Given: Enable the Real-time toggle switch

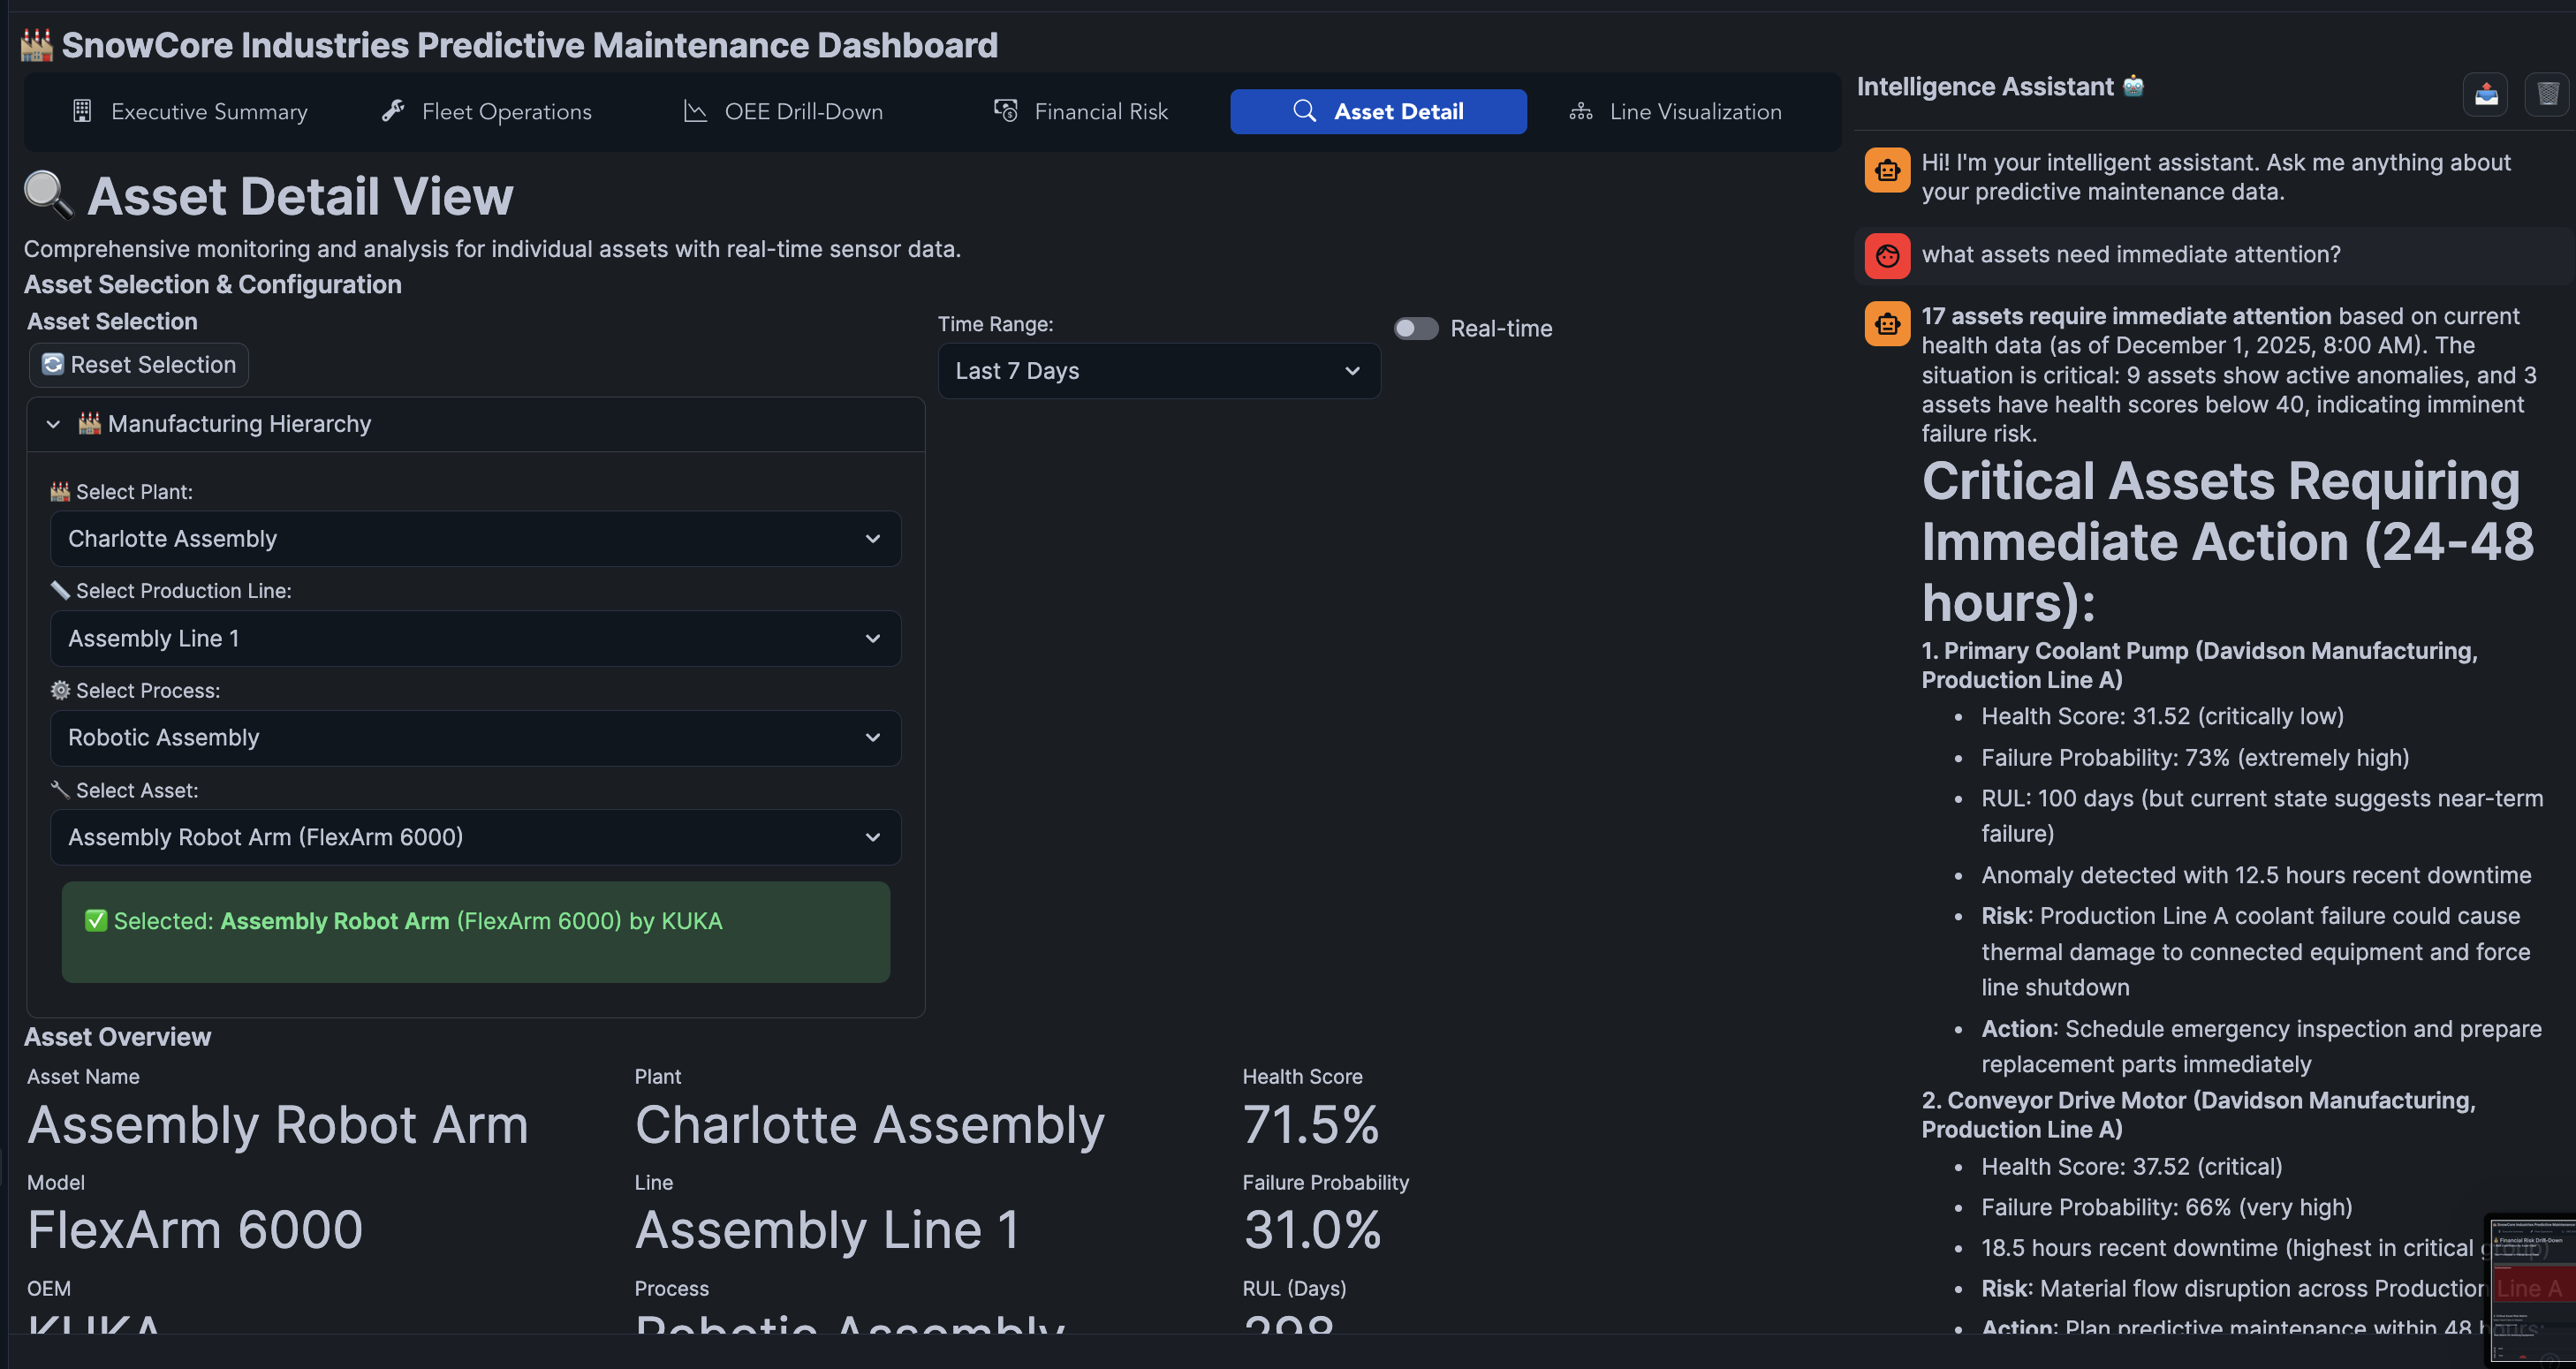Looking at the screenshot, I should click(x=1416, y=329).
